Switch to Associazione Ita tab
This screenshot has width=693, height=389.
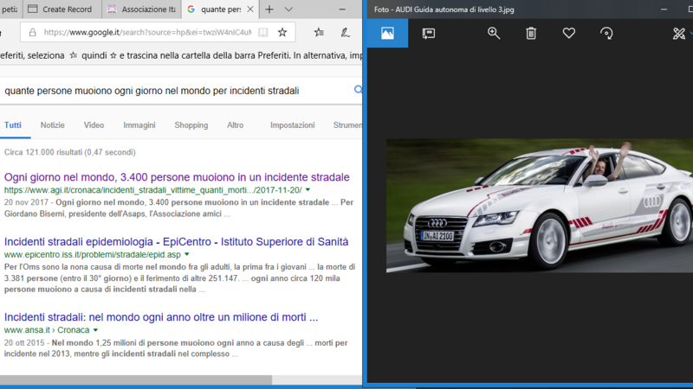142,10
